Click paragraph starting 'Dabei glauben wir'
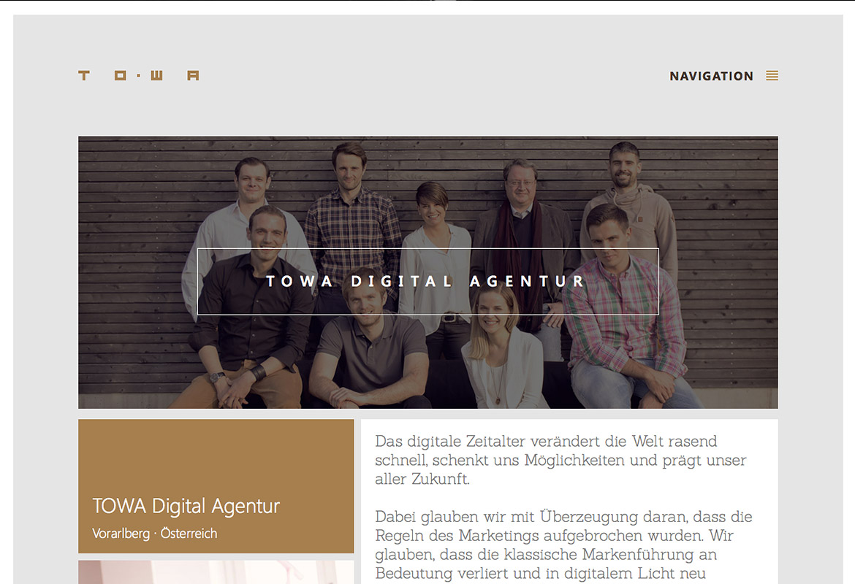The height and width of the screenshot is (584, 855). (564, 546)
